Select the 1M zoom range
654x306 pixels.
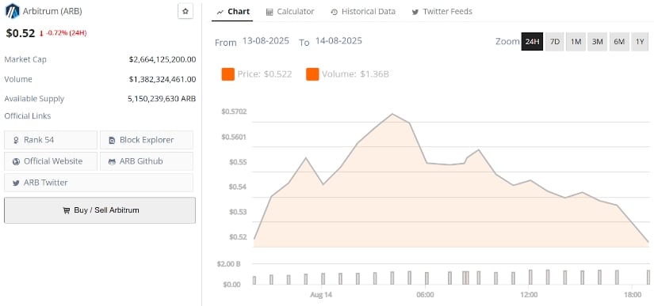pyautogui.click(x=576, y=42)
